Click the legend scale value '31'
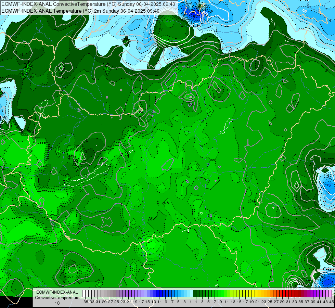This screenshot has height=308, width=335. 288,302
